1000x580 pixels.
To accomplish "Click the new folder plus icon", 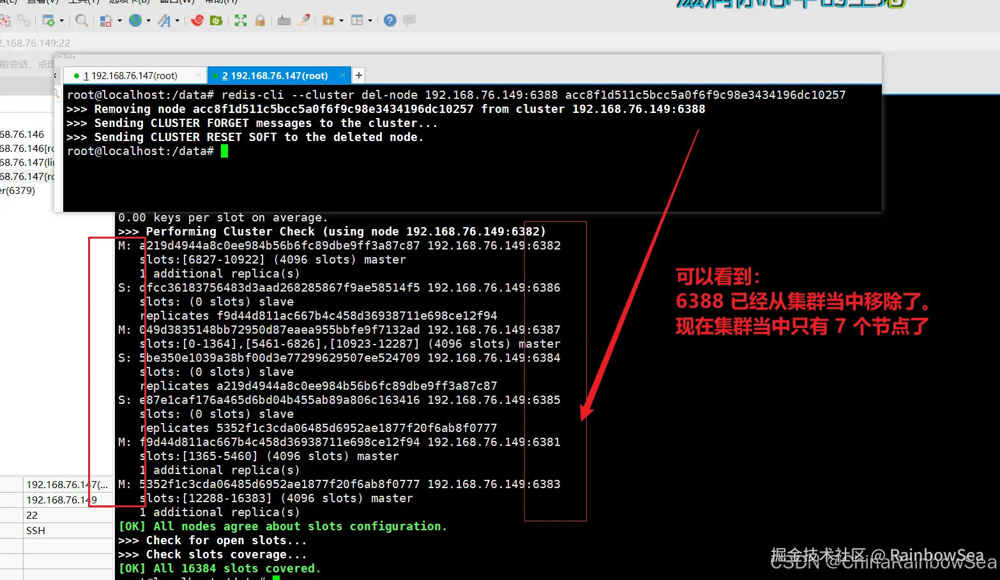I will tap(328, 20).
